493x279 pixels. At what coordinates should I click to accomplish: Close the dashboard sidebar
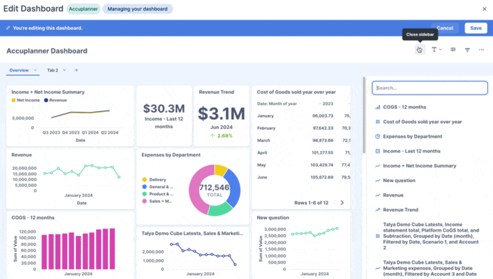tap(420, 49)
